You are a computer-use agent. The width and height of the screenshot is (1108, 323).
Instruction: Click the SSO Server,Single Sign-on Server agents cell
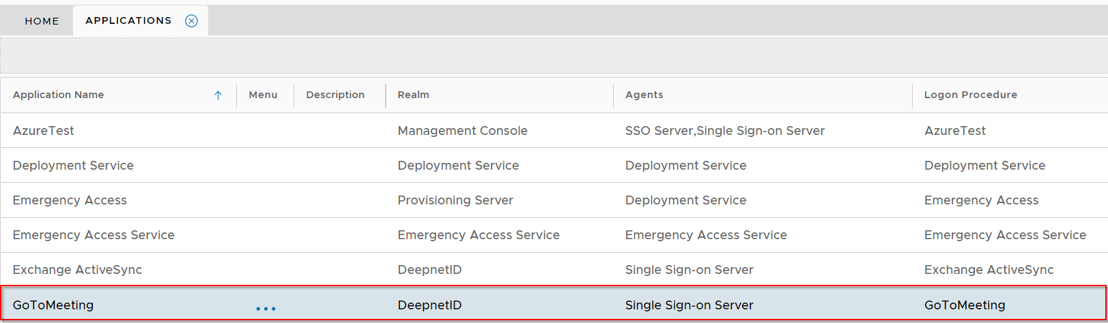(724, 131)
